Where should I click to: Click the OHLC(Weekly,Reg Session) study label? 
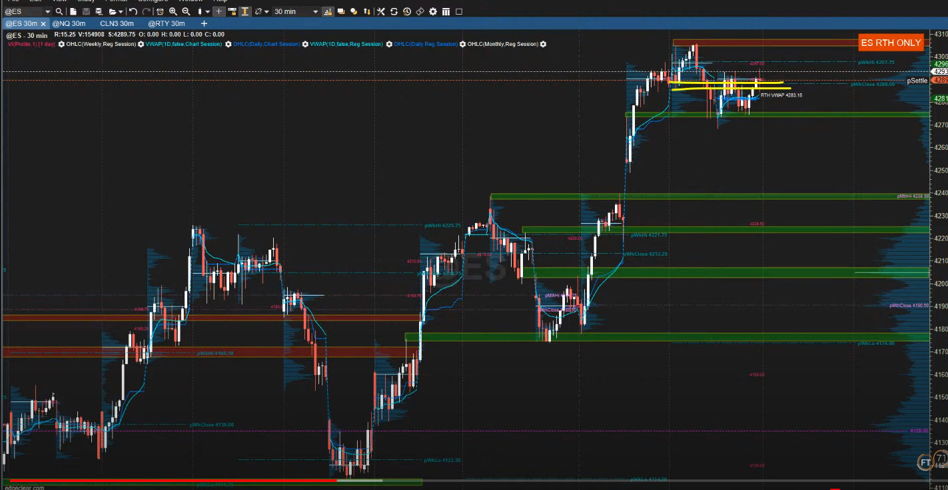click(101, 44)
